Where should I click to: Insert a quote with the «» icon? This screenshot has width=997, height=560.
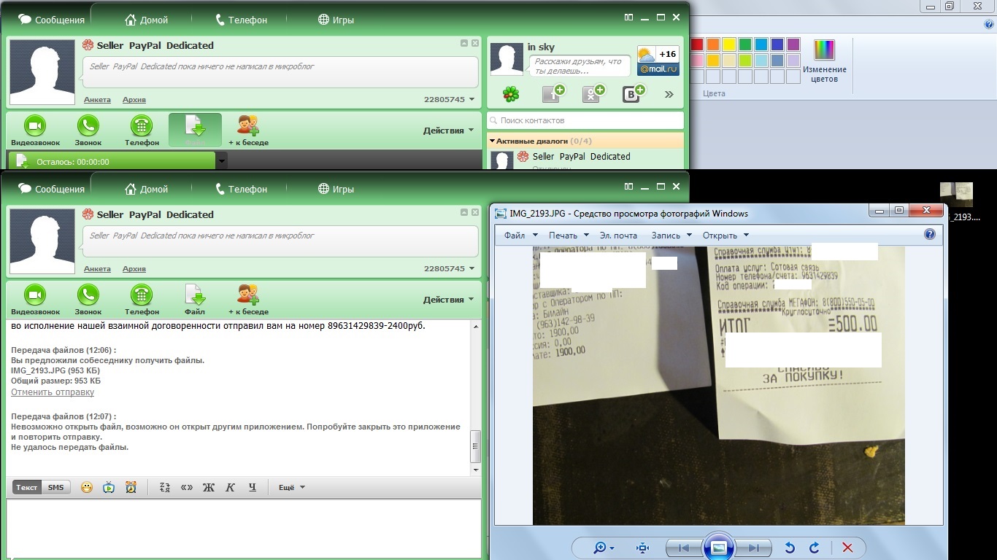(187, 487)
